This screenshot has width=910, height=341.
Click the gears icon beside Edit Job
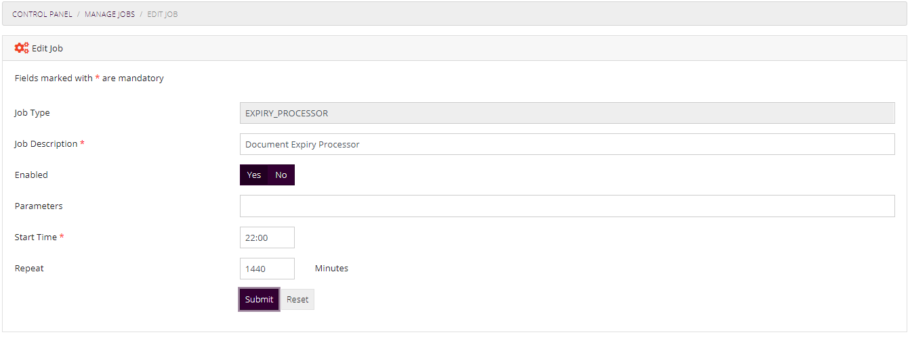[x=22, y=48]
